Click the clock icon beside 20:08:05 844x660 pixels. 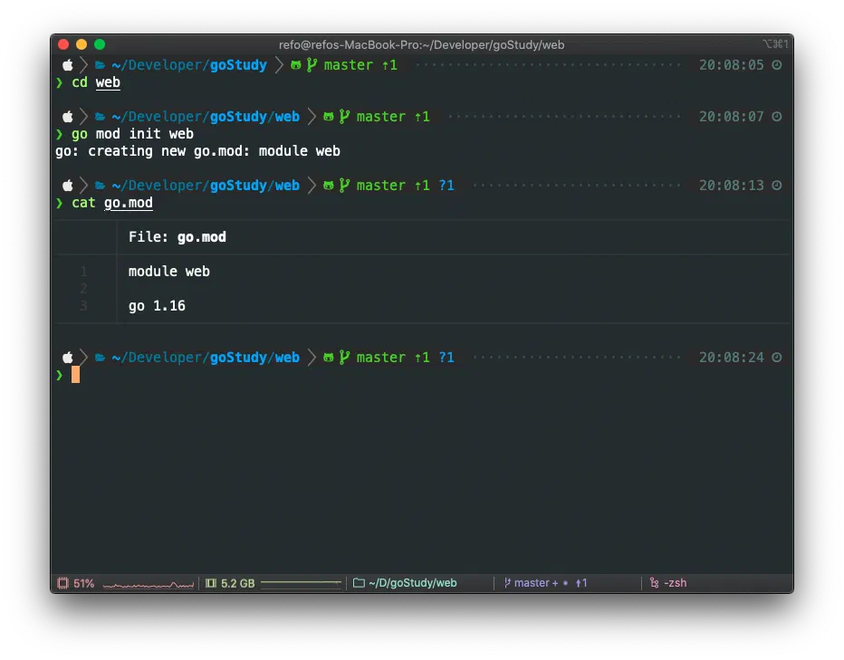click(x=776, y=65)
